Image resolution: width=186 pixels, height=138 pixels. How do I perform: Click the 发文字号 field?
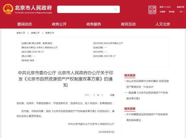100,52
